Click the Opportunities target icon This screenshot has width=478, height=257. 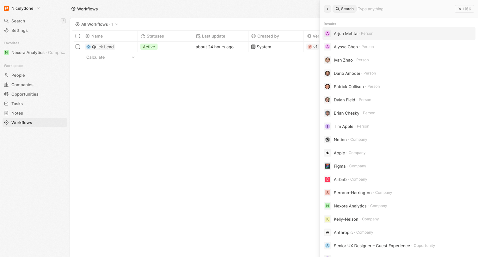6,94
